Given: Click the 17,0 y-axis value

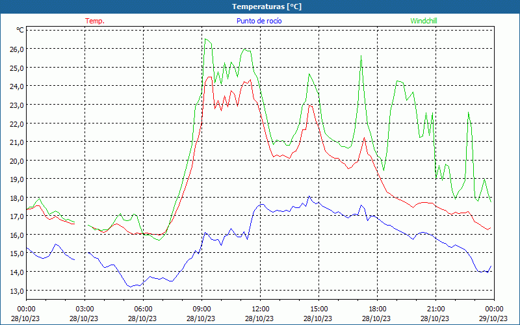Looking at the screenshot, I should (x=17, y=216).
